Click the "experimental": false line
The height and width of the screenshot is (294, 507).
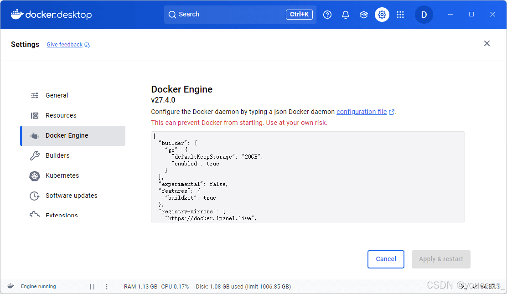[193, 184]
